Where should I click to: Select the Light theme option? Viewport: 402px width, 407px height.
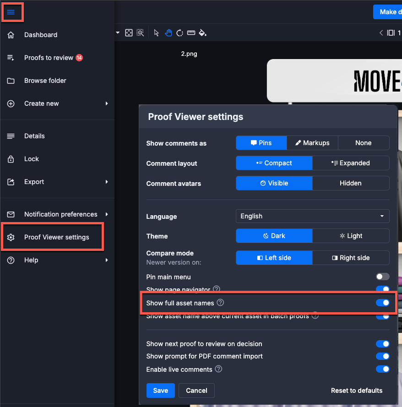tap(351, 236)
